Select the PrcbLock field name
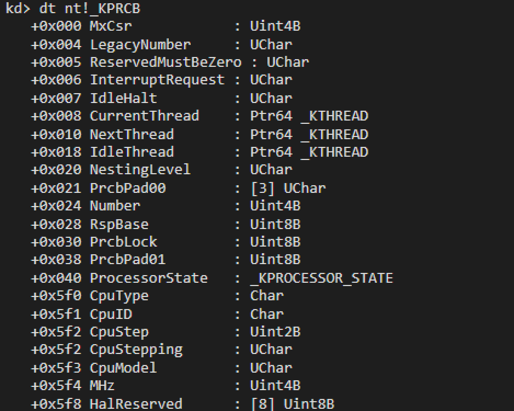 click(x=123, y=242)
